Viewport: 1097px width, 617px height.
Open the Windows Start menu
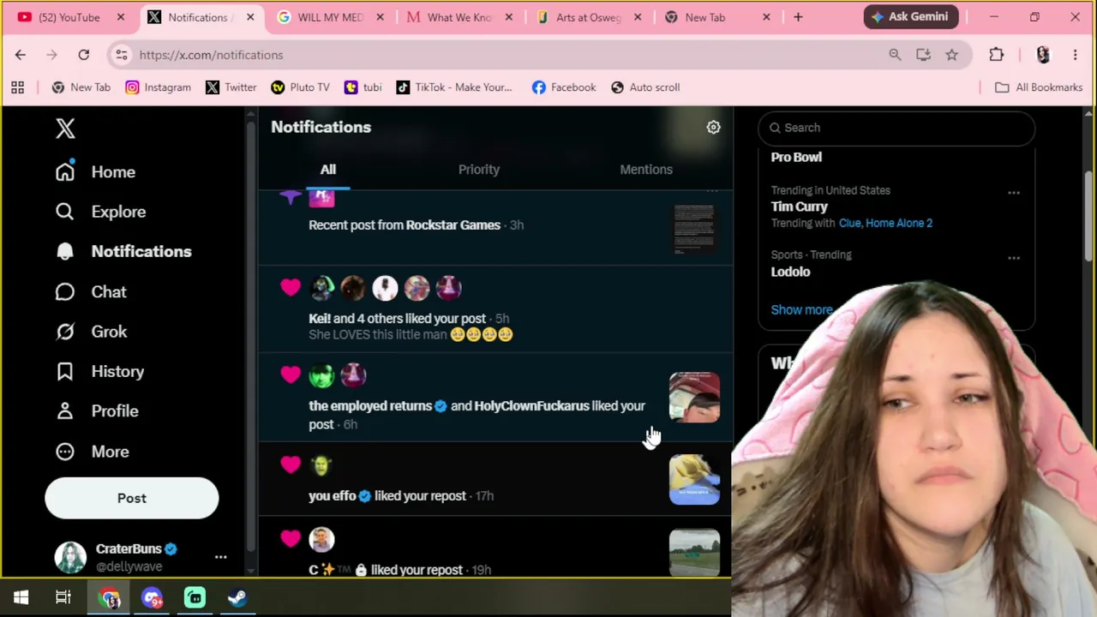21,597
